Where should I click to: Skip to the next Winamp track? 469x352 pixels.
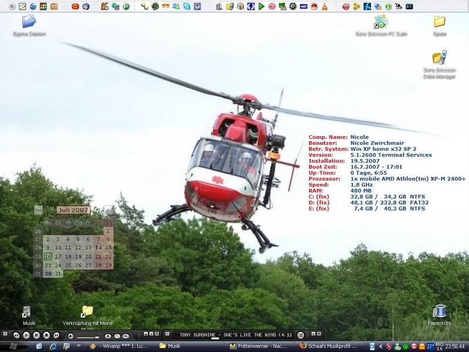pos(57,335)
